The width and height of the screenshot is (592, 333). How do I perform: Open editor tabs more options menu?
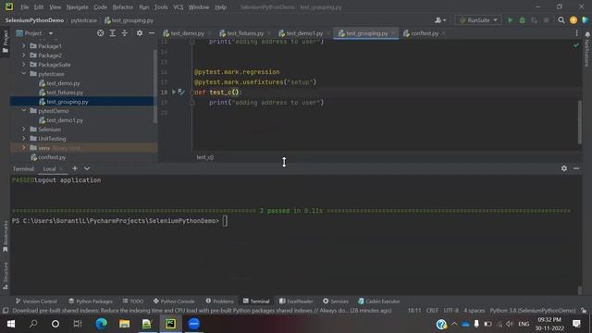[x=576, y=33]
